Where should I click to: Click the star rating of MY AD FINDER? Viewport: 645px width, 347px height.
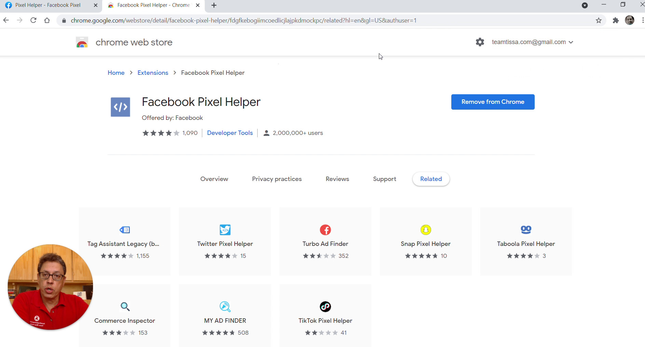[219, 333]
